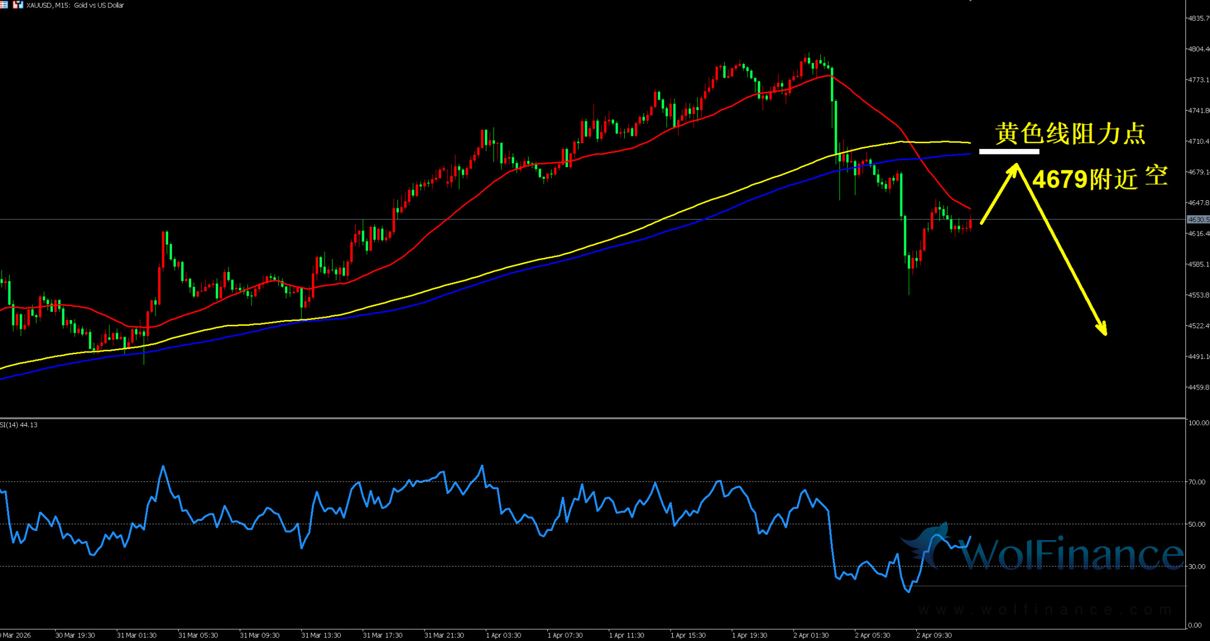Click the 4804 level on price scale
Image resolution: width=1210 pixels, height=641 pixels.
pos(1198,49)
